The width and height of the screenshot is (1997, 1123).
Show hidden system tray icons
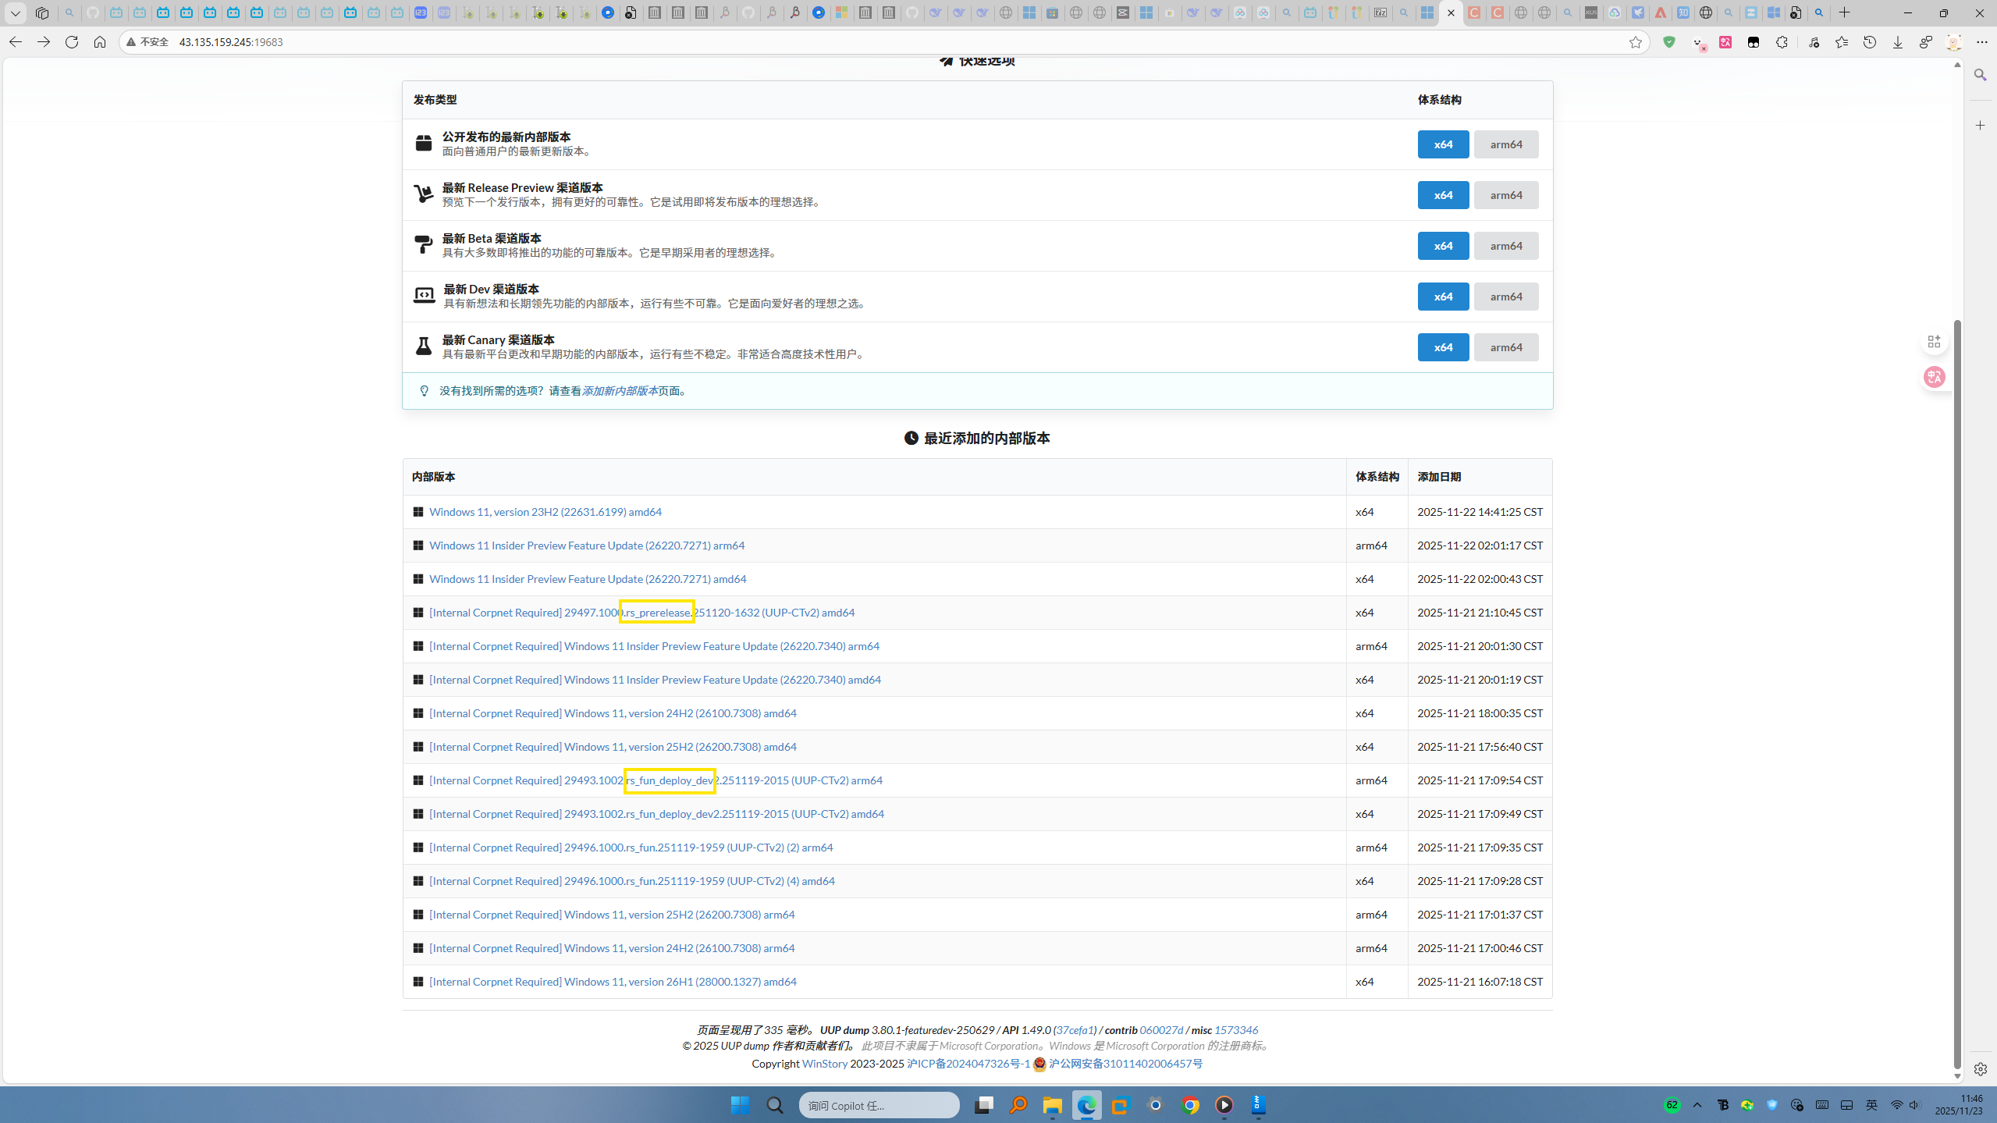click(1697, 1105)
